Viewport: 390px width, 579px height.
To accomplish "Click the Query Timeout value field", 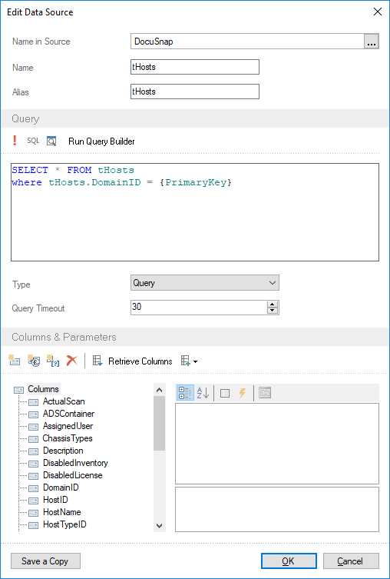I will point(199,308).
